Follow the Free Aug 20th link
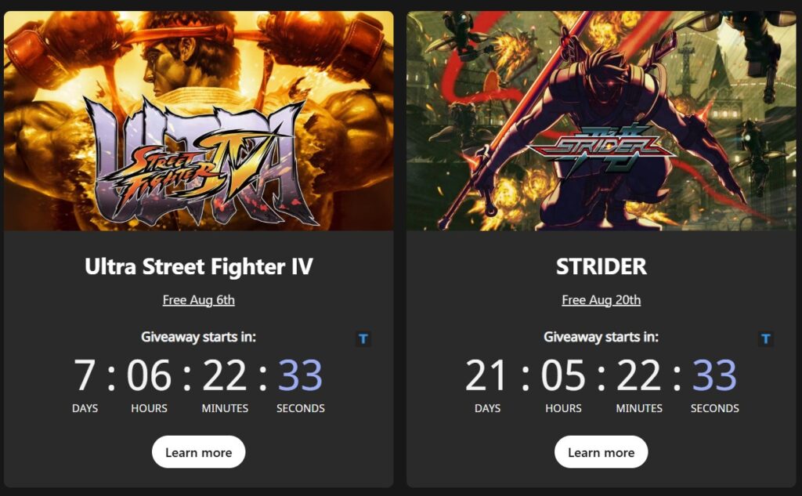Image resolution: width=802 pixels, height=496 pixels. click(x=601, y=300)
